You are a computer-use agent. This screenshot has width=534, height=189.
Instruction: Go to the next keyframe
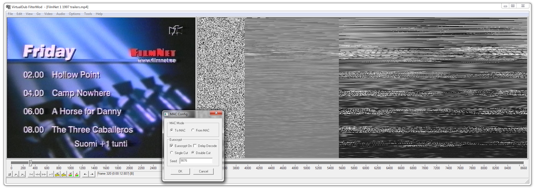(x=64, y=174)
